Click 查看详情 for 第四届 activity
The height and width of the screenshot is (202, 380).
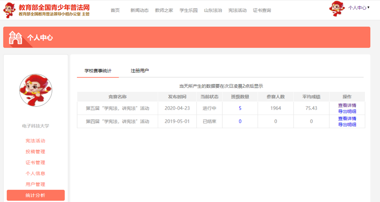click(347, 118)
